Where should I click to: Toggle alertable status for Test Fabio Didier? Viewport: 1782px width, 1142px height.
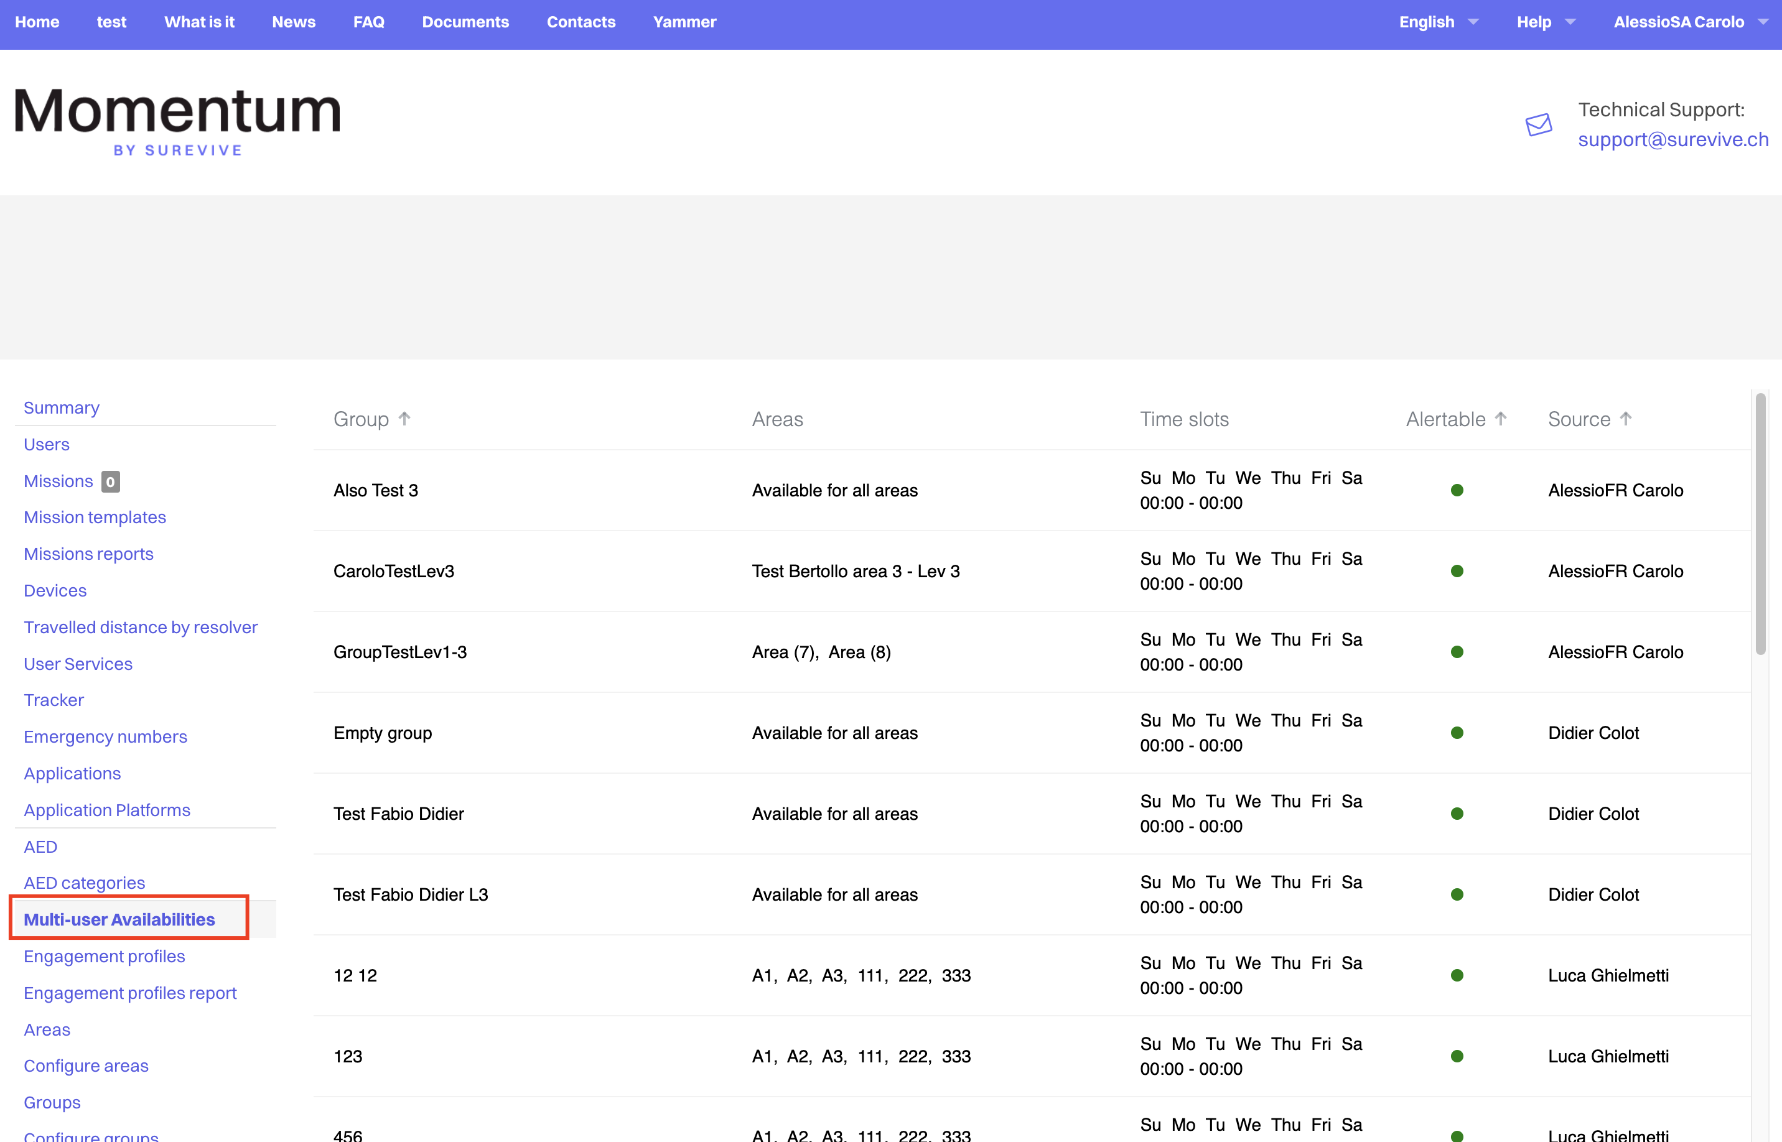click(x=1458, y=814)
